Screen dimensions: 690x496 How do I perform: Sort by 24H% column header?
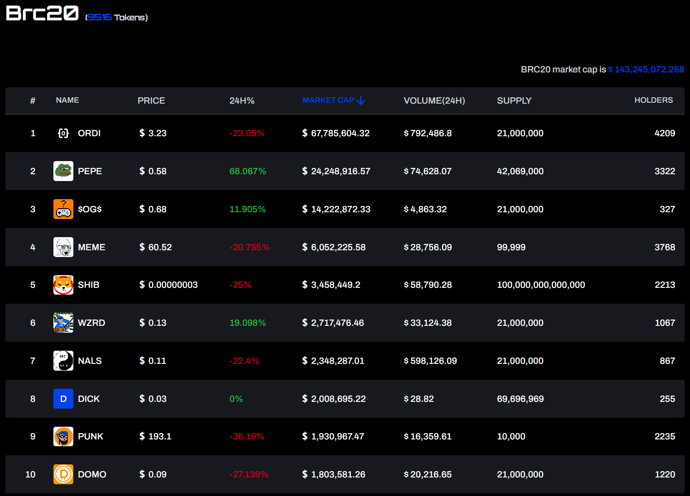pyautogui.click(x=242, y=100)
